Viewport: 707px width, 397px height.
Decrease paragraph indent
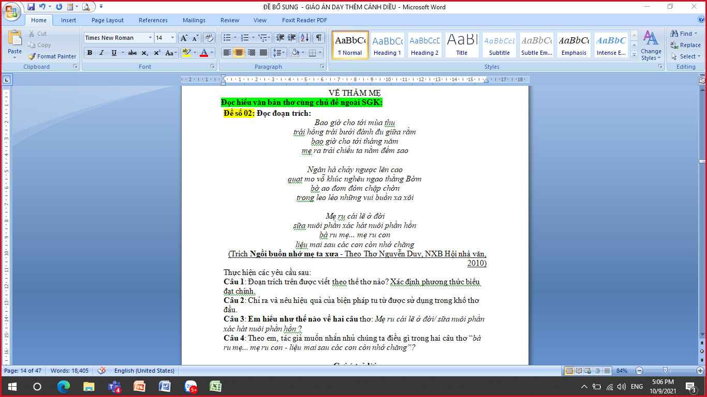[280, 38]
